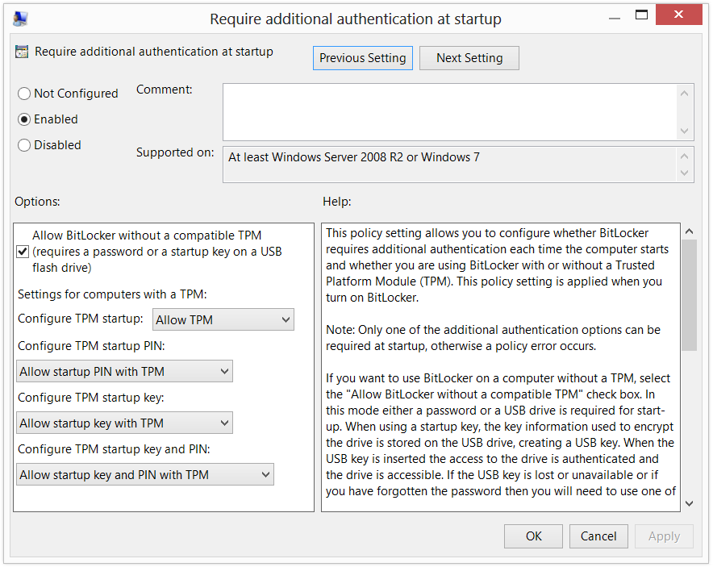Click the Cancel button
Screen dimensions: 713x567
tap(598, 536)
